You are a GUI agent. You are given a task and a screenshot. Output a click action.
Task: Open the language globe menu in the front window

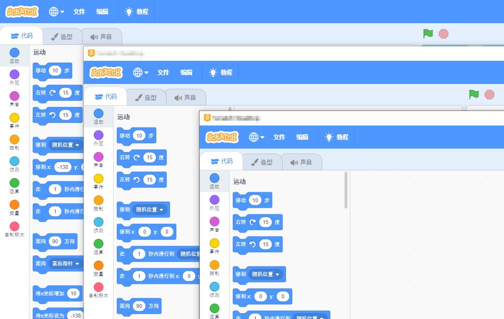point(257,137)
